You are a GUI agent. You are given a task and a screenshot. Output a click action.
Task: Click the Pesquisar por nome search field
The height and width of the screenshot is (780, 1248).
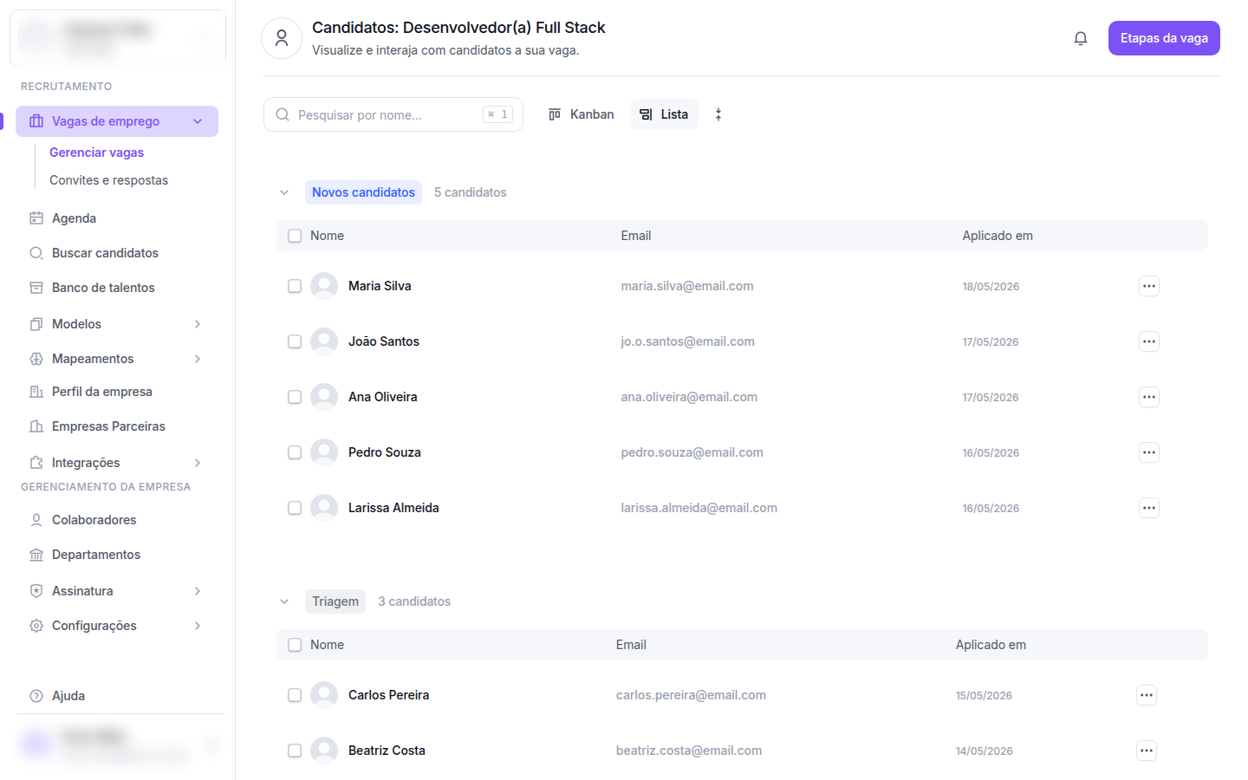tap(393, 114)
